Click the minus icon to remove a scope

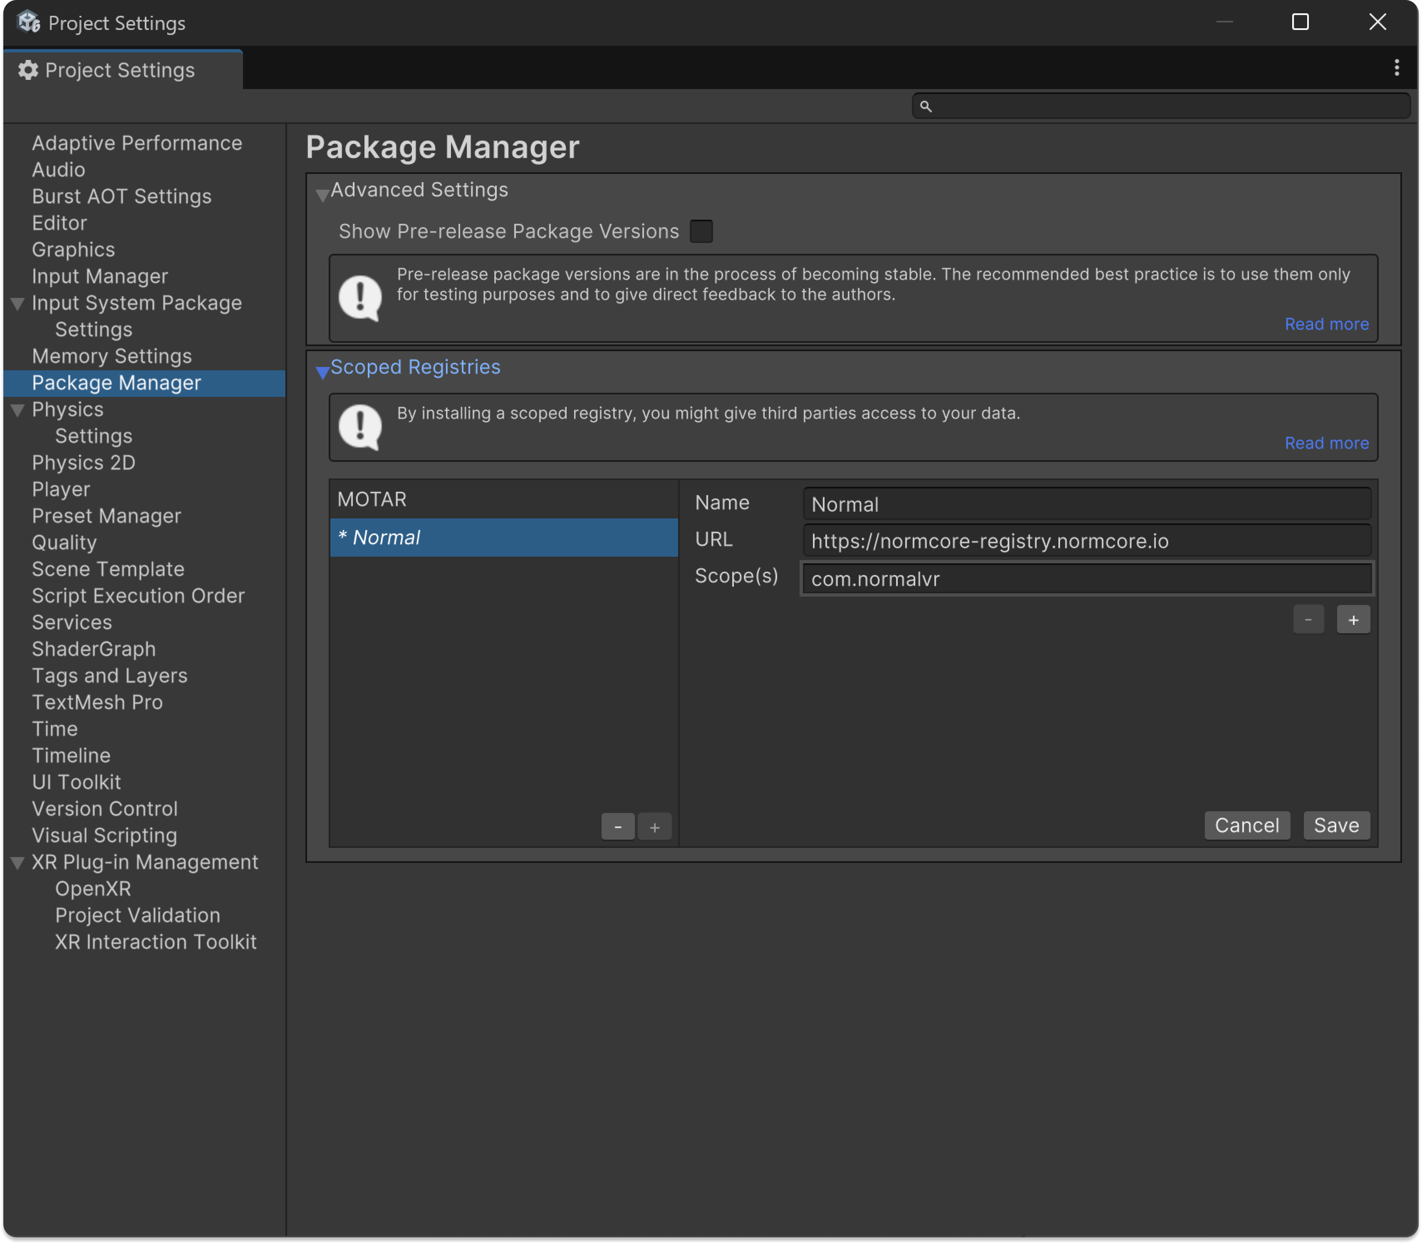(x=1308, y=620)
